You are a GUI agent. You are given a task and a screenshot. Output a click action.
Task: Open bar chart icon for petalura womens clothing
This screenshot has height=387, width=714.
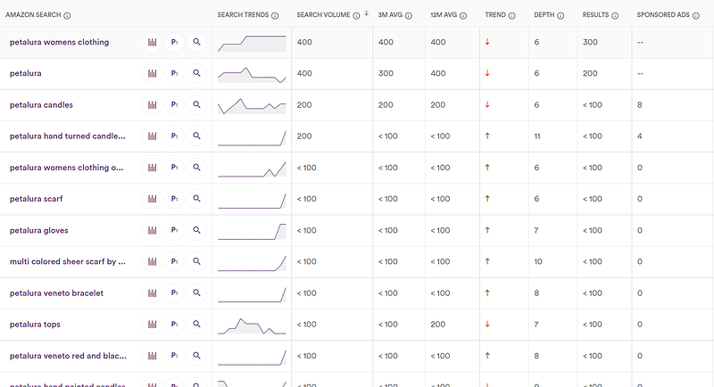pos(152,42)
